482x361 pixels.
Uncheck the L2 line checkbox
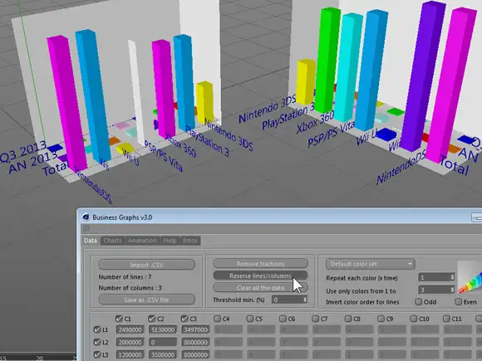coord(97,342)
